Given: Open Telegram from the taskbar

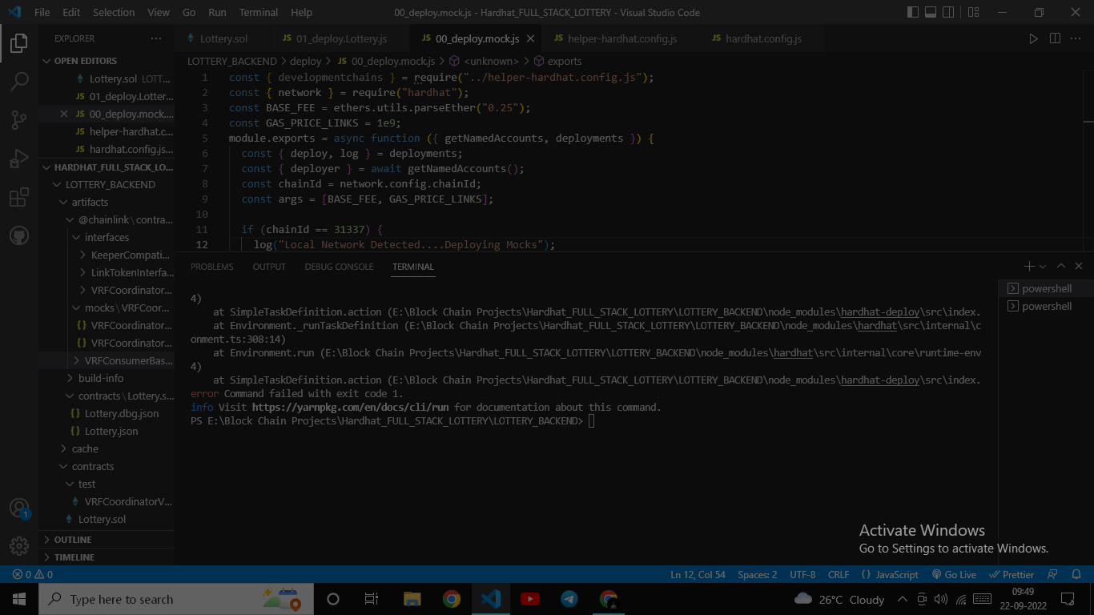Looking at the screenshot, I should coord(569,599).
